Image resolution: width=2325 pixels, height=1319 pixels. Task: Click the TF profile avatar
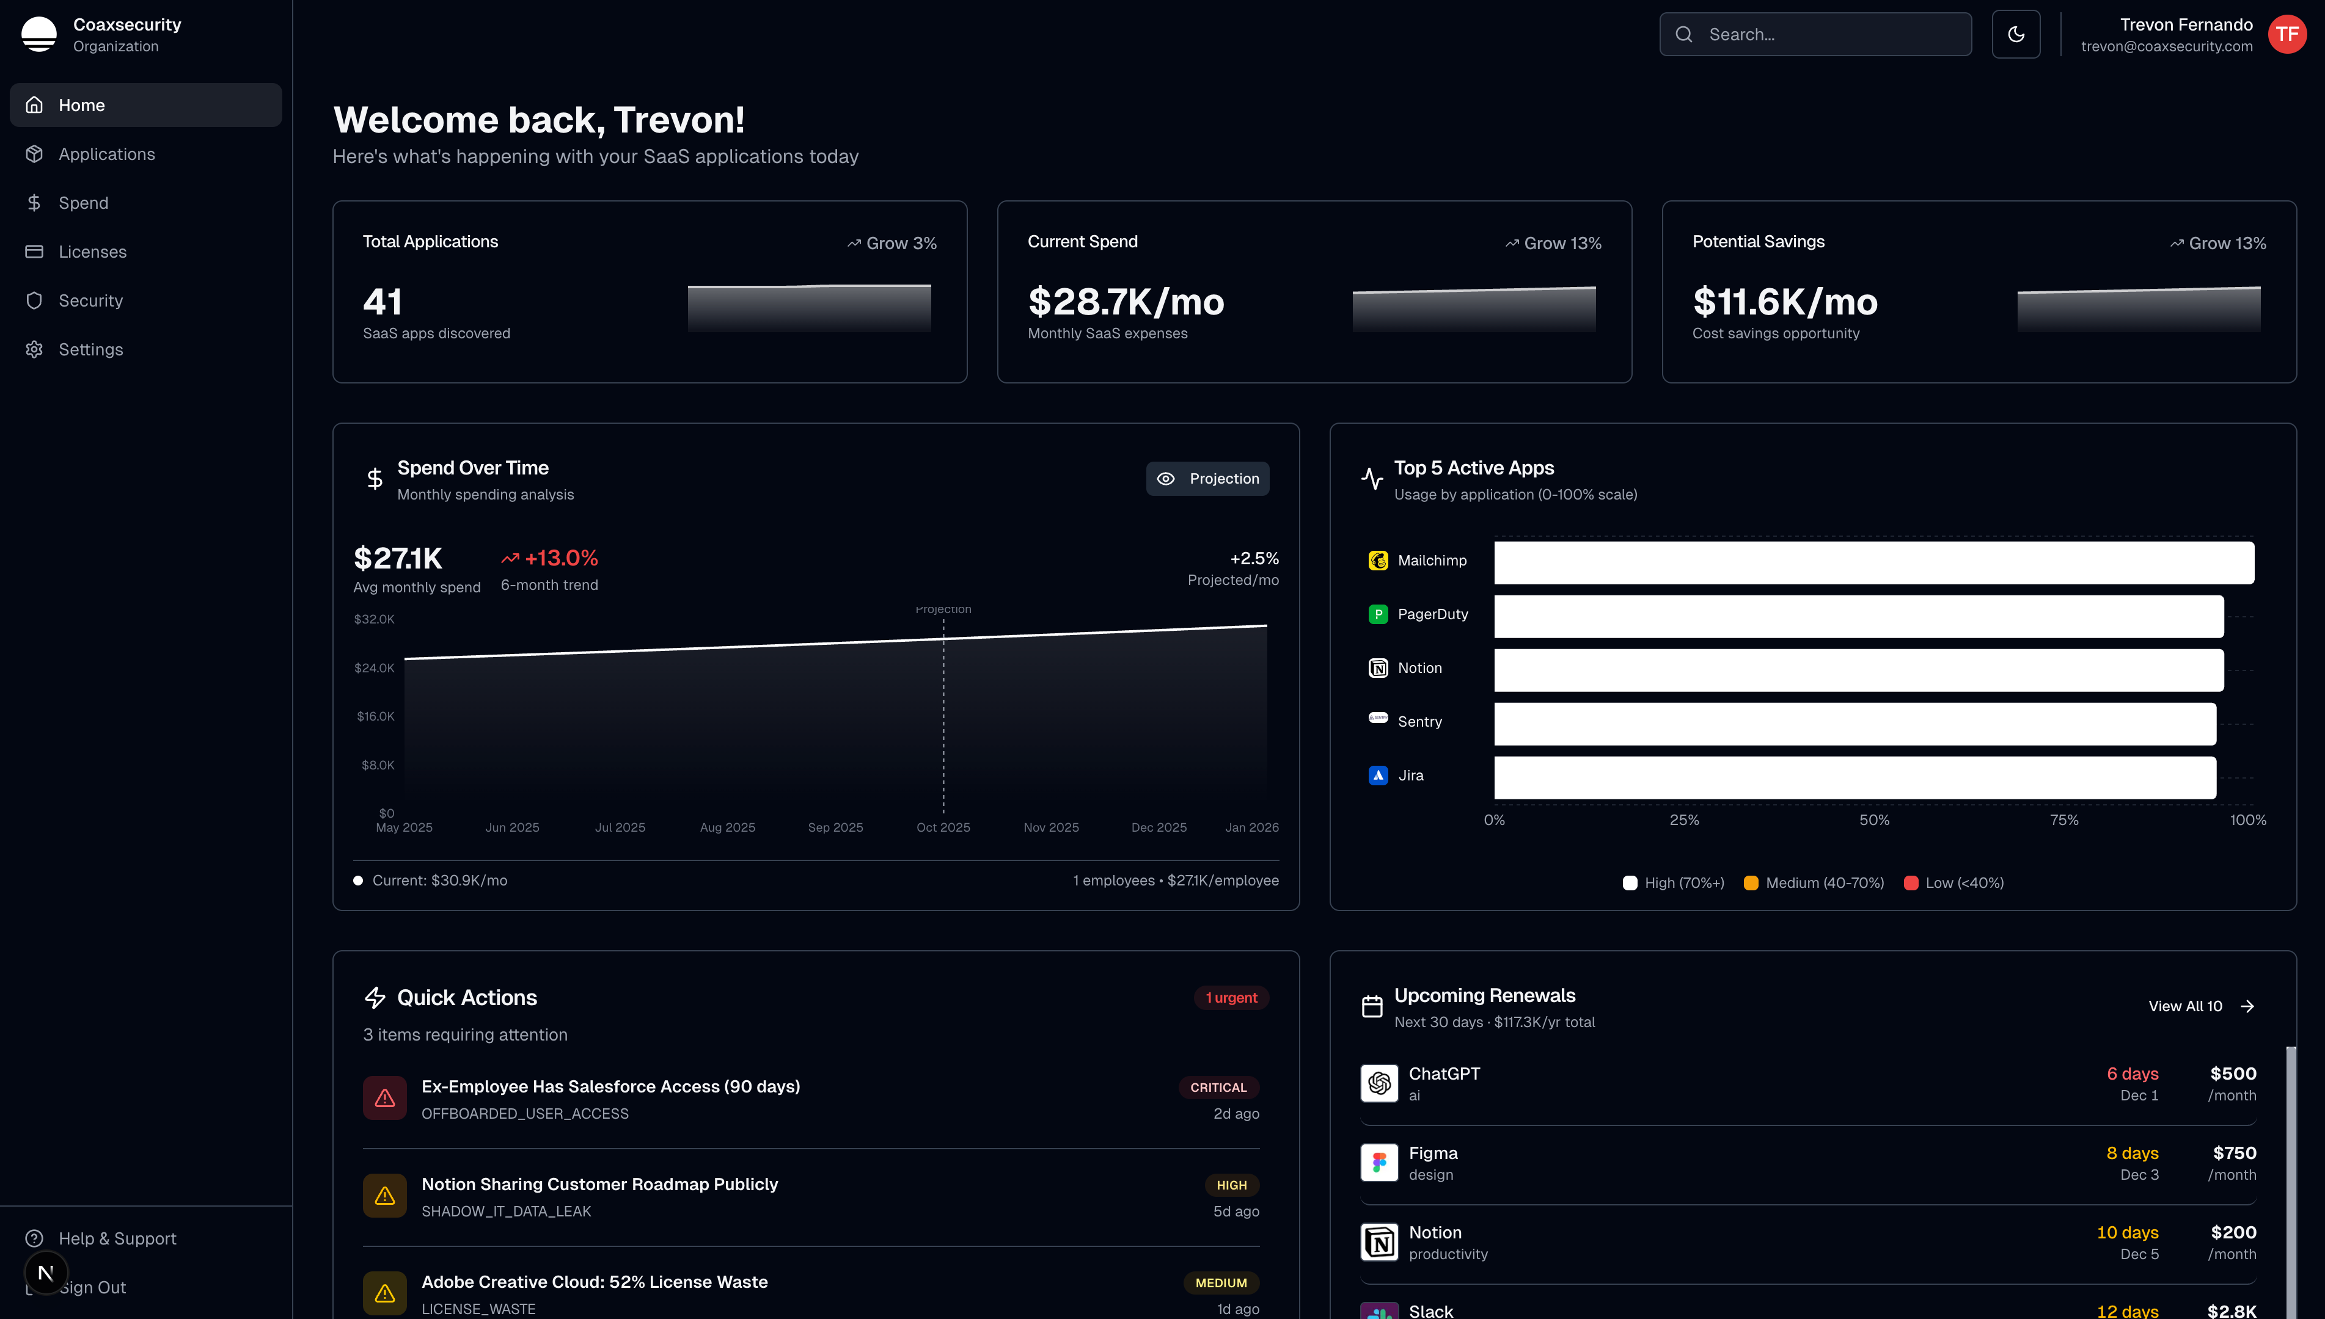(2288, 34)
